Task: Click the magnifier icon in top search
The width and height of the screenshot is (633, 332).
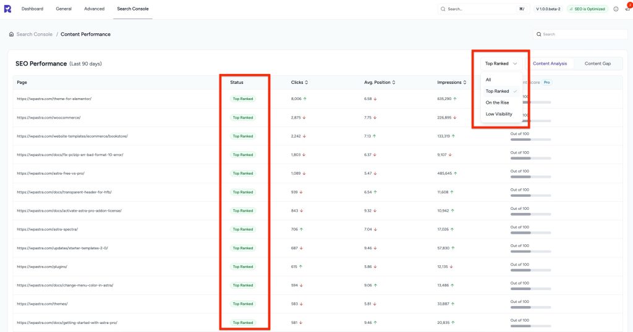Action: pyautogui.click(x=443, y=9)
